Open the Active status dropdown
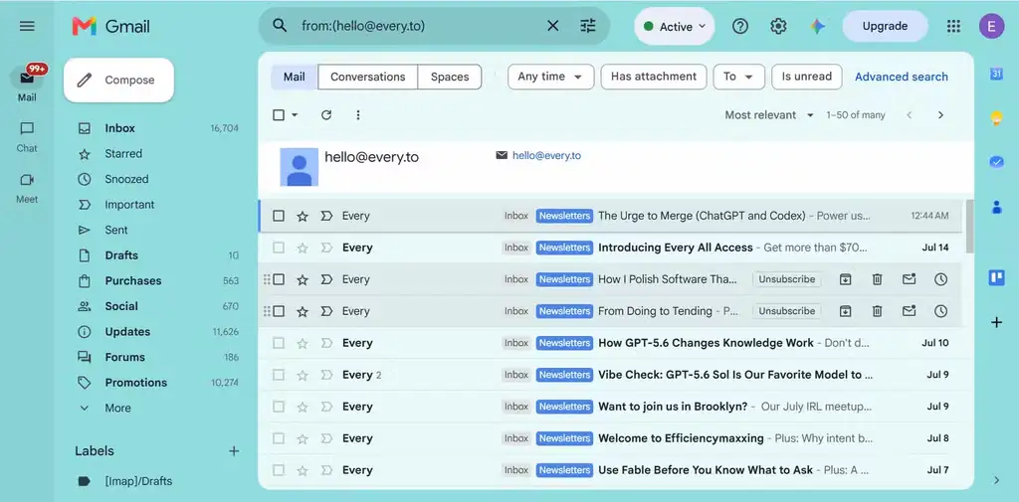This screenshot has width=1019, height=502. [674, 26]
